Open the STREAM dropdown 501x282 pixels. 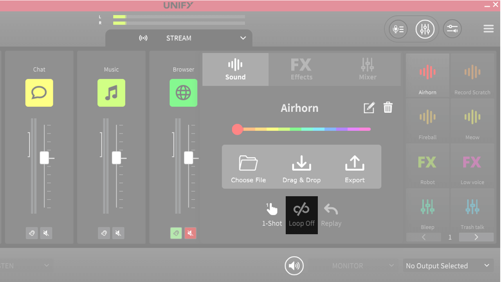(x=243, y=38)
